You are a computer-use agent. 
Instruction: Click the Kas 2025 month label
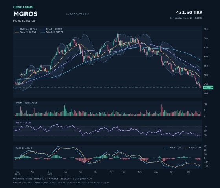(18, 173)
